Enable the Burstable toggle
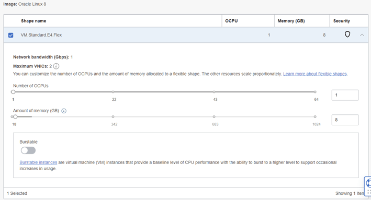Screen dimensions: 371x200 [28, 150]
